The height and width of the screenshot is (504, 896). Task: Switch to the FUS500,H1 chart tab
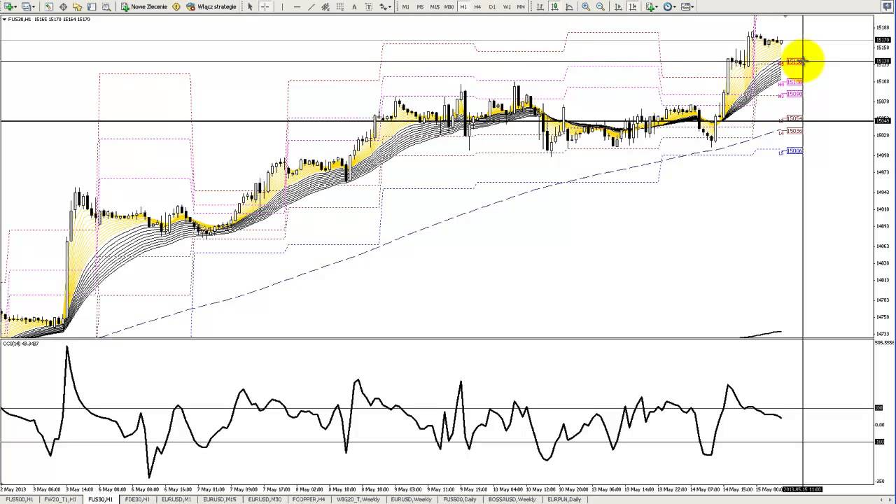(x=19, y=499)
